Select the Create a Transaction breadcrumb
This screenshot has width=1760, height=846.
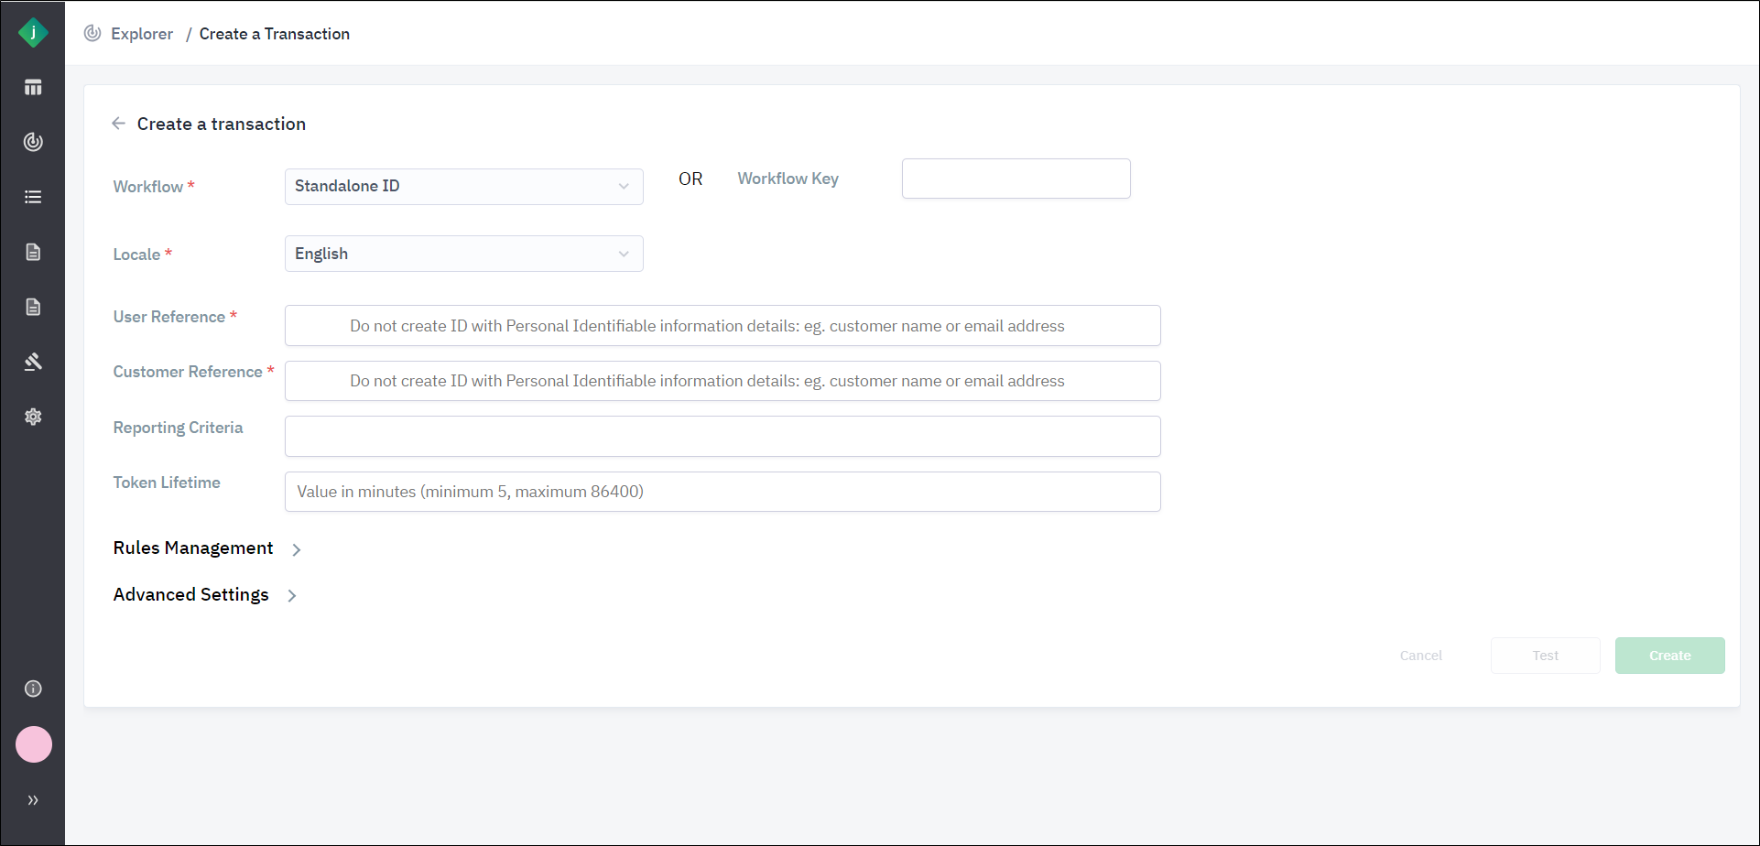click(274, 34)
